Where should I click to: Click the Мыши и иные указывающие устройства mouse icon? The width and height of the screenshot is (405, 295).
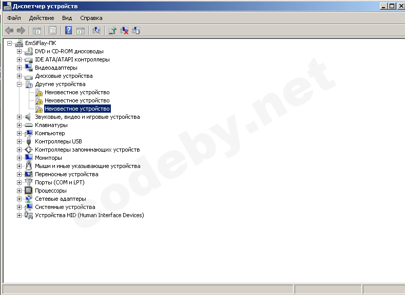coord(29,166)
